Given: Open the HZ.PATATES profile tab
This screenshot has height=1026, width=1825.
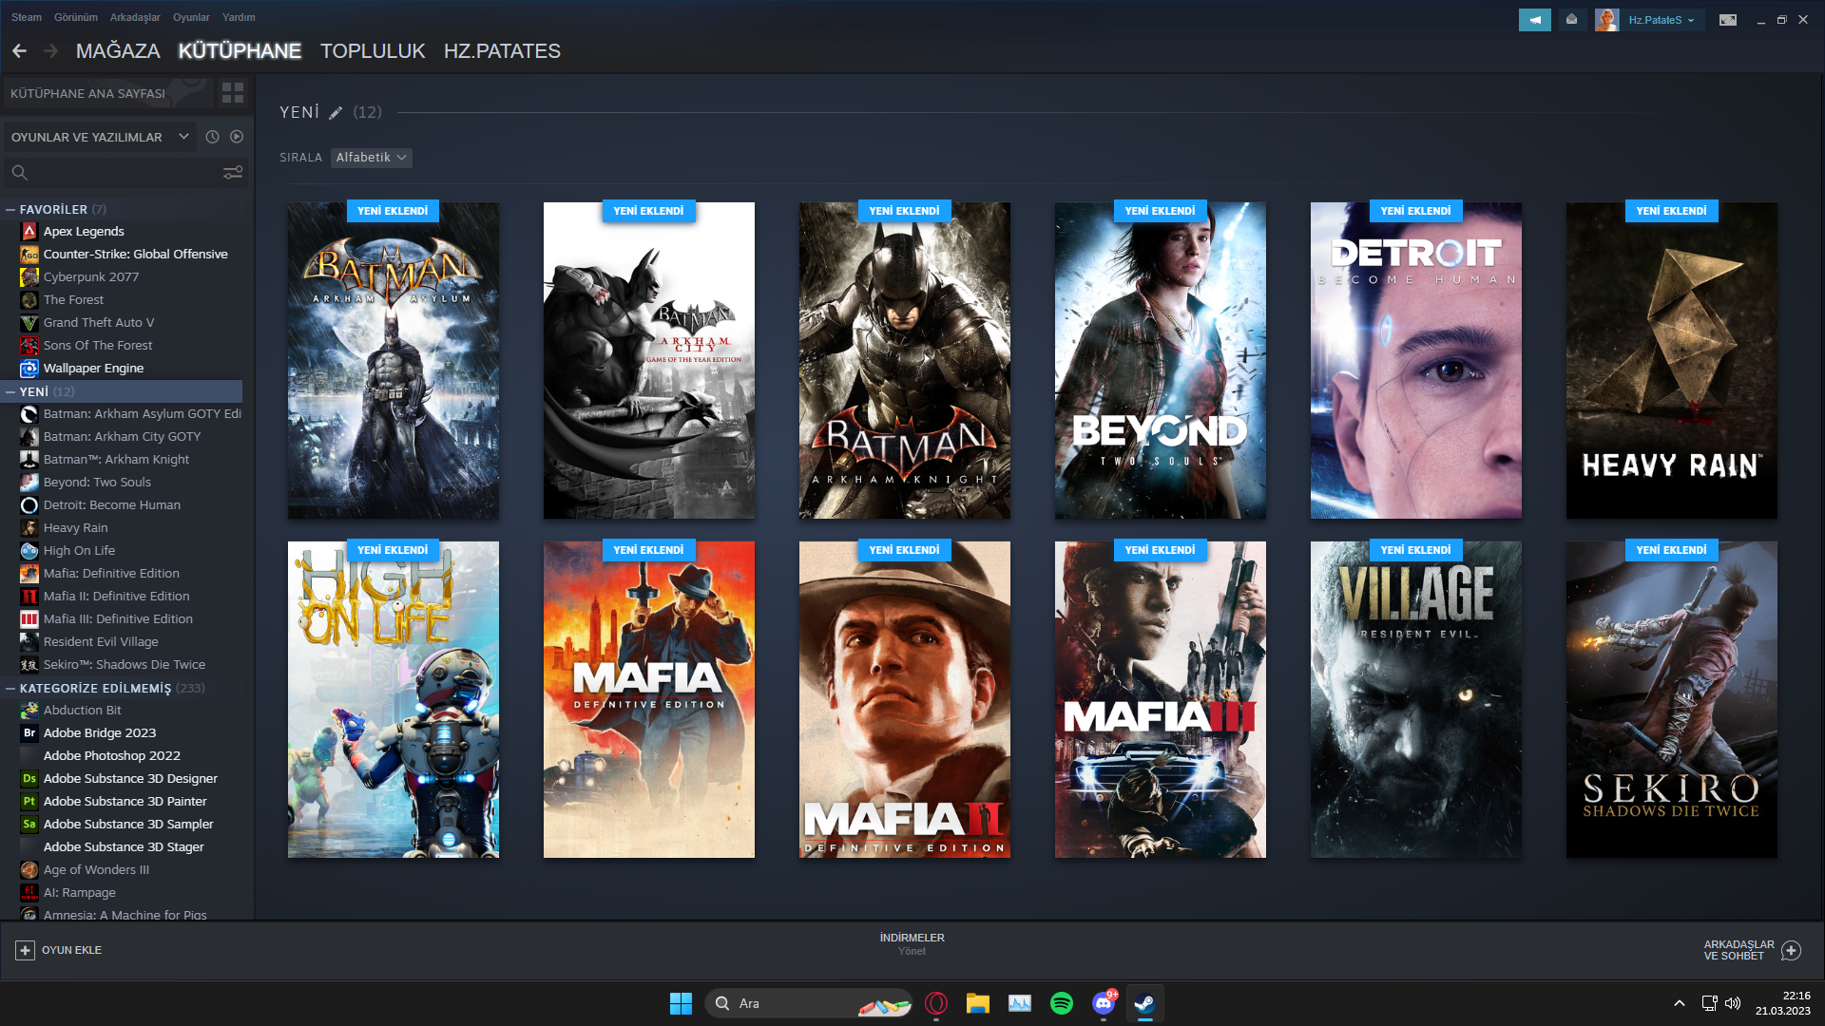Looking at the screenshot, I should coord(502,51).
